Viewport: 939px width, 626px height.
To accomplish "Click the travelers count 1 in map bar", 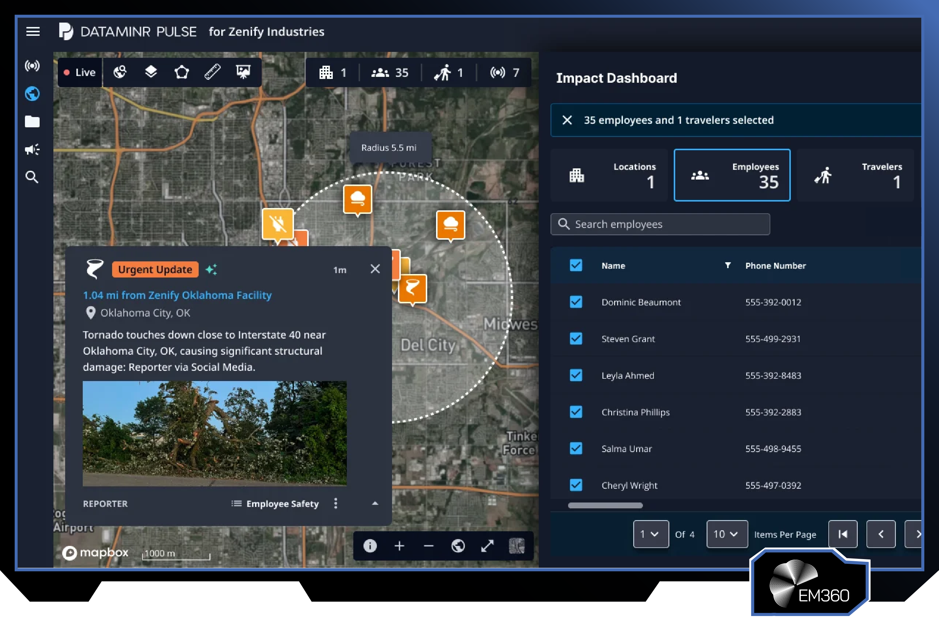I will pos(448,72).
